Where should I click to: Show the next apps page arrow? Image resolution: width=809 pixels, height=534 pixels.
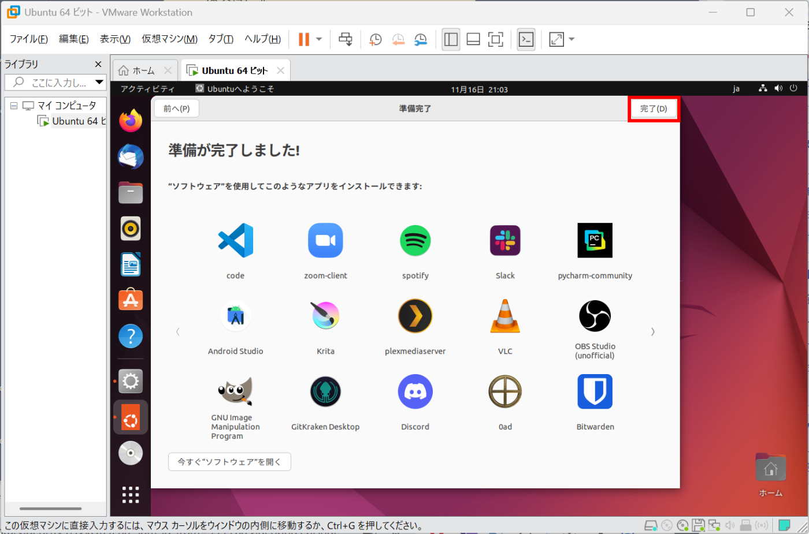(x=653, y=331)
